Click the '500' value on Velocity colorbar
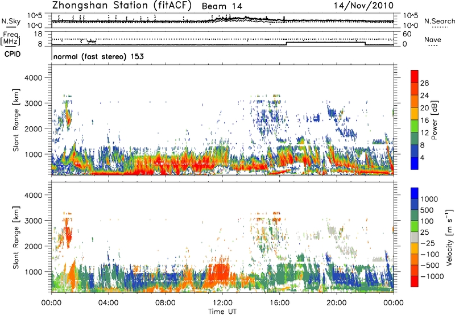This screenshot has height=315, width=455. pos(427,210)
